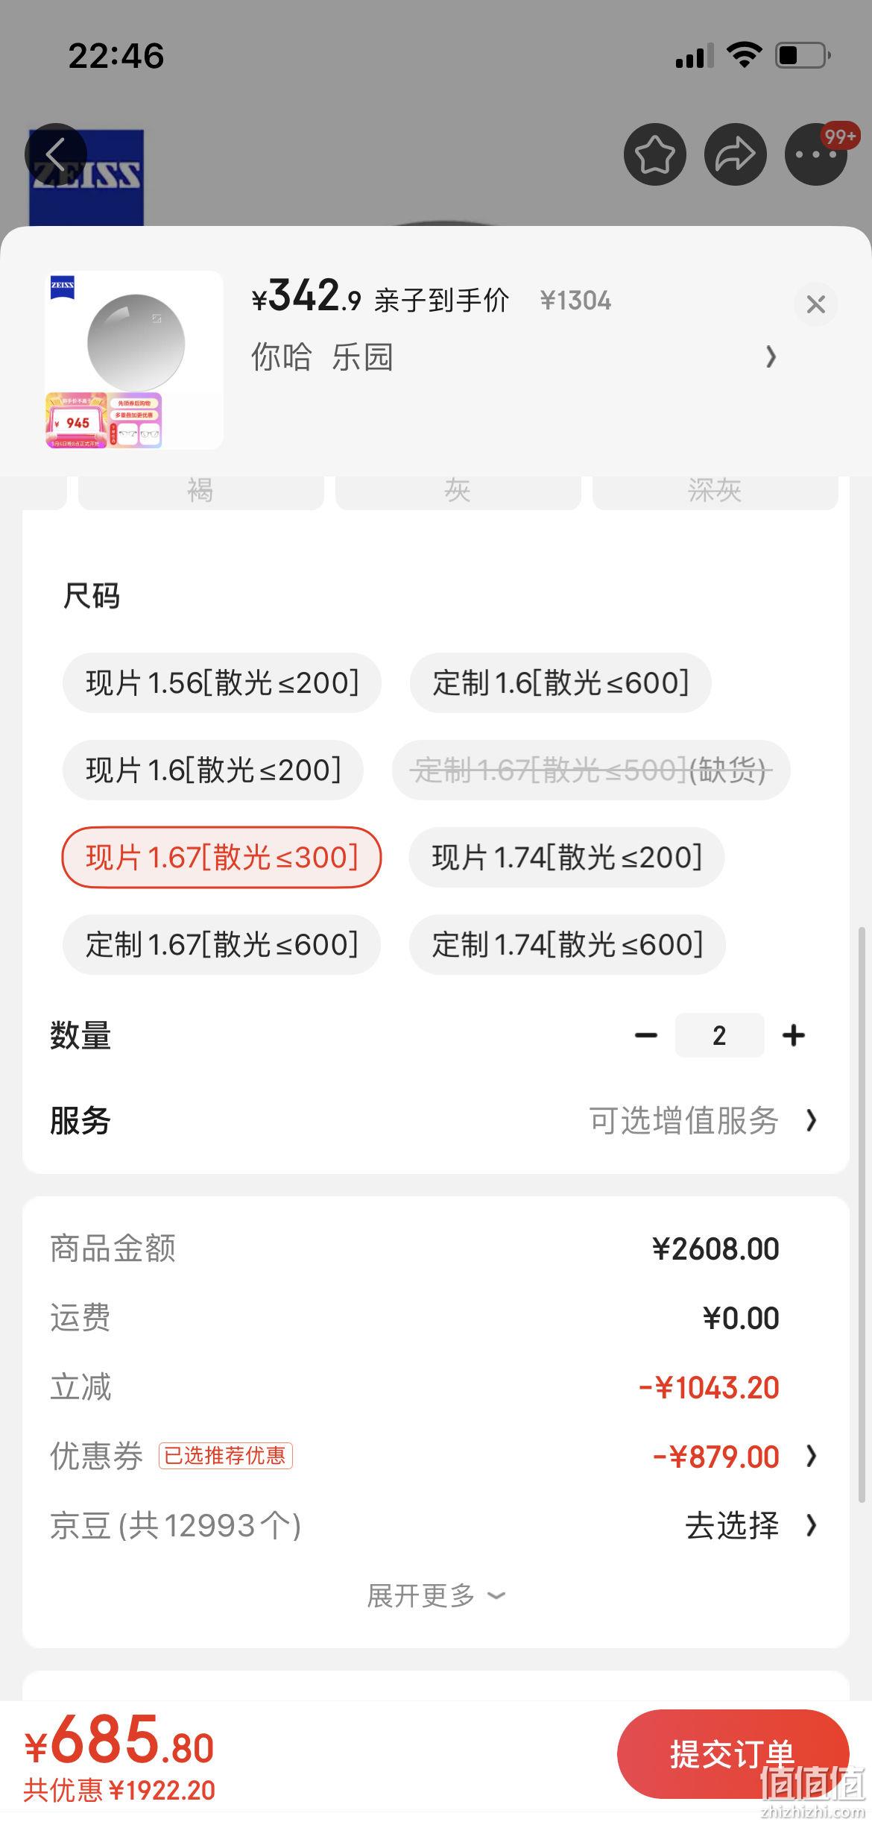The image size is (872, 1825).
Task: Increase quantity with plus icon
Action: pyautogui.click(x=794, y=1035)
